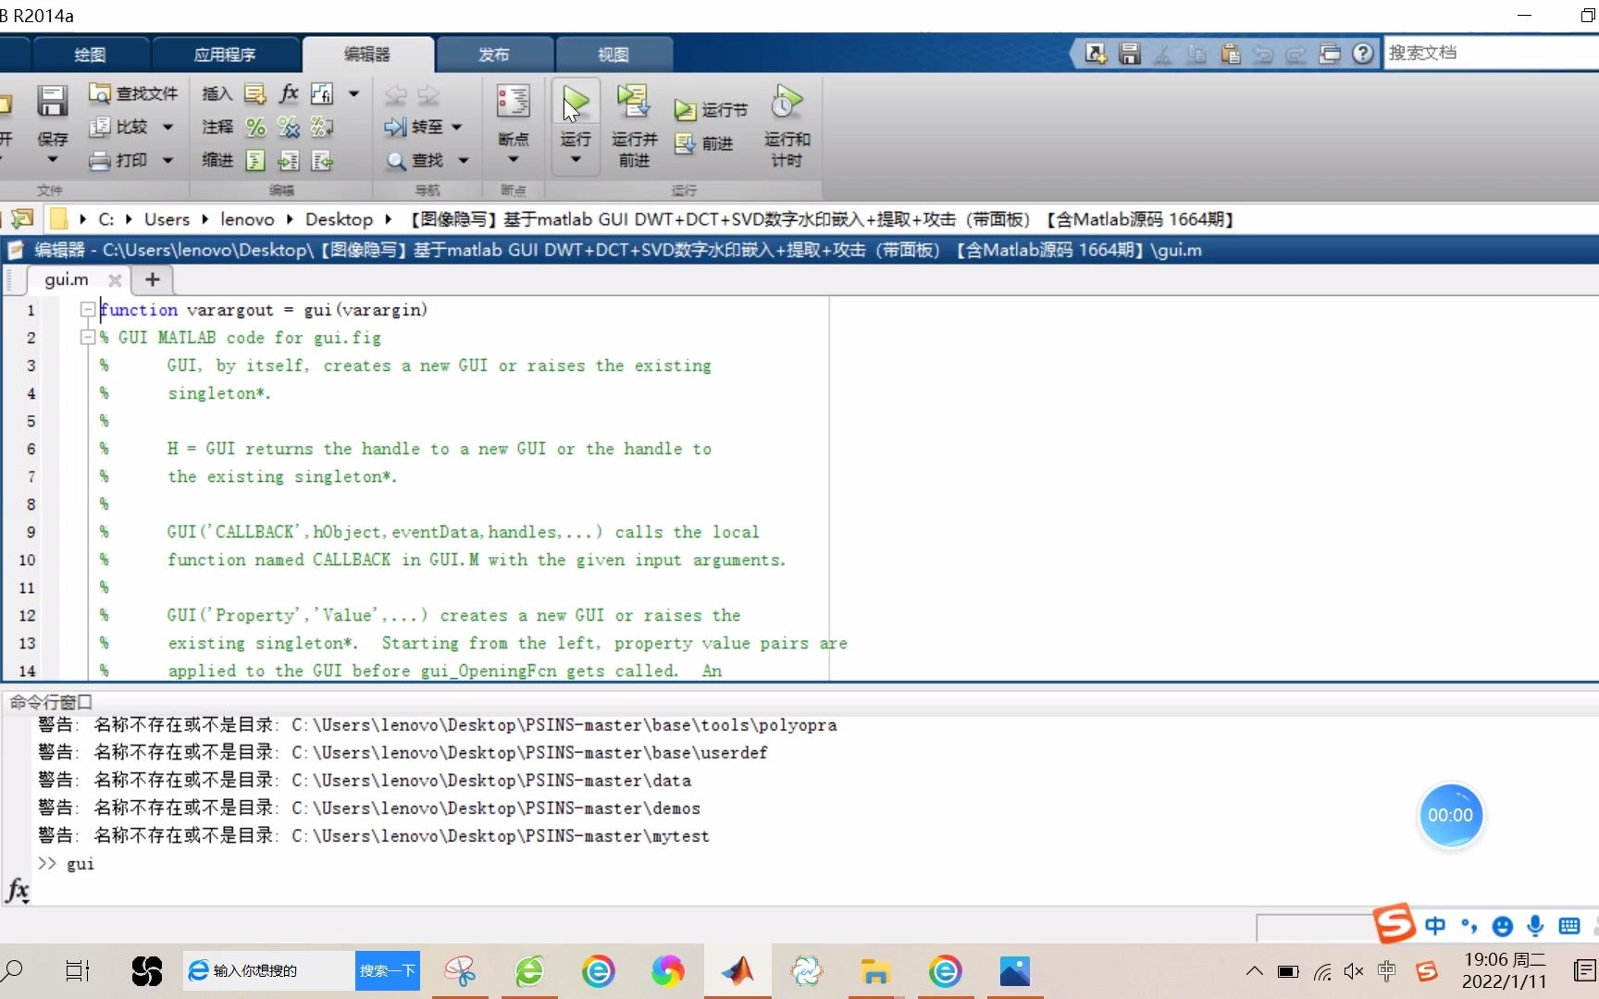The height and width of the screenshot is (999, 1599).
Task: Save the file via quick access toolbar
Action: pos(1129,53)
